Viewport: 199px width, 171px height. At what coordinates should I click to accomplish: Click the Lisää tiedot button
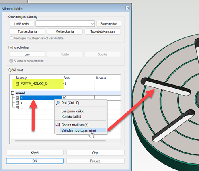click(22, 24)
